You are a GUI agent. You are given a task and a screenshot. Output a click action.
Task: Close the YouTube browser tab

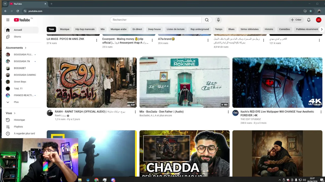(x=45, y=4)
